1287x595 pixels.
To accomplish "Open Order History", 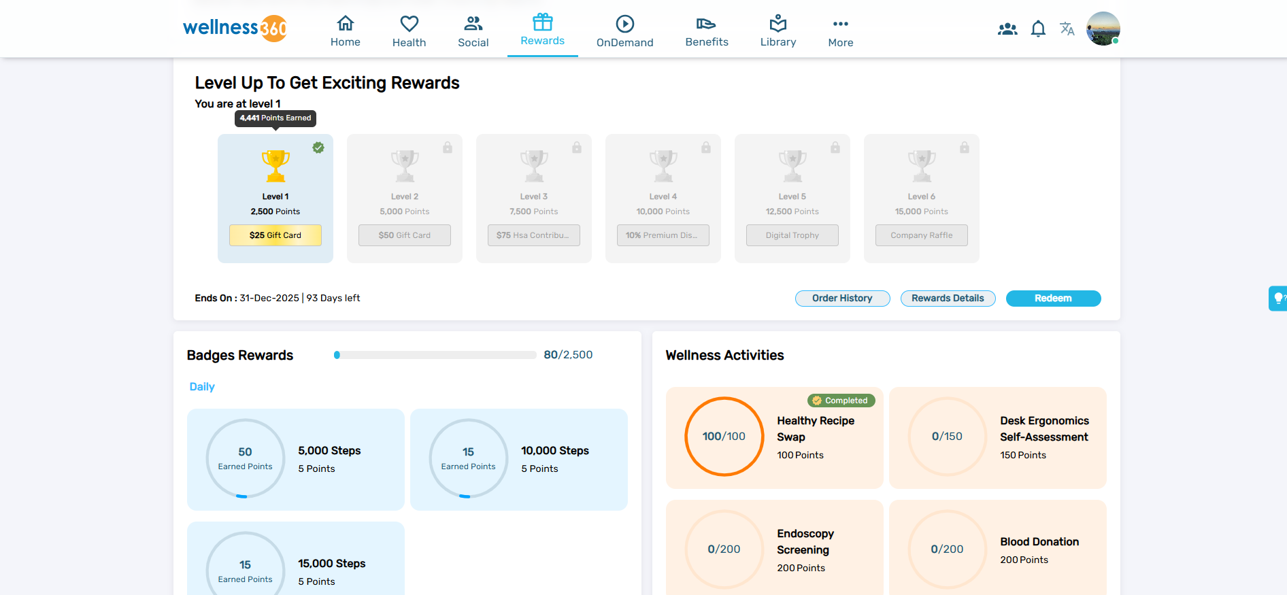I will tap(842, 299).
